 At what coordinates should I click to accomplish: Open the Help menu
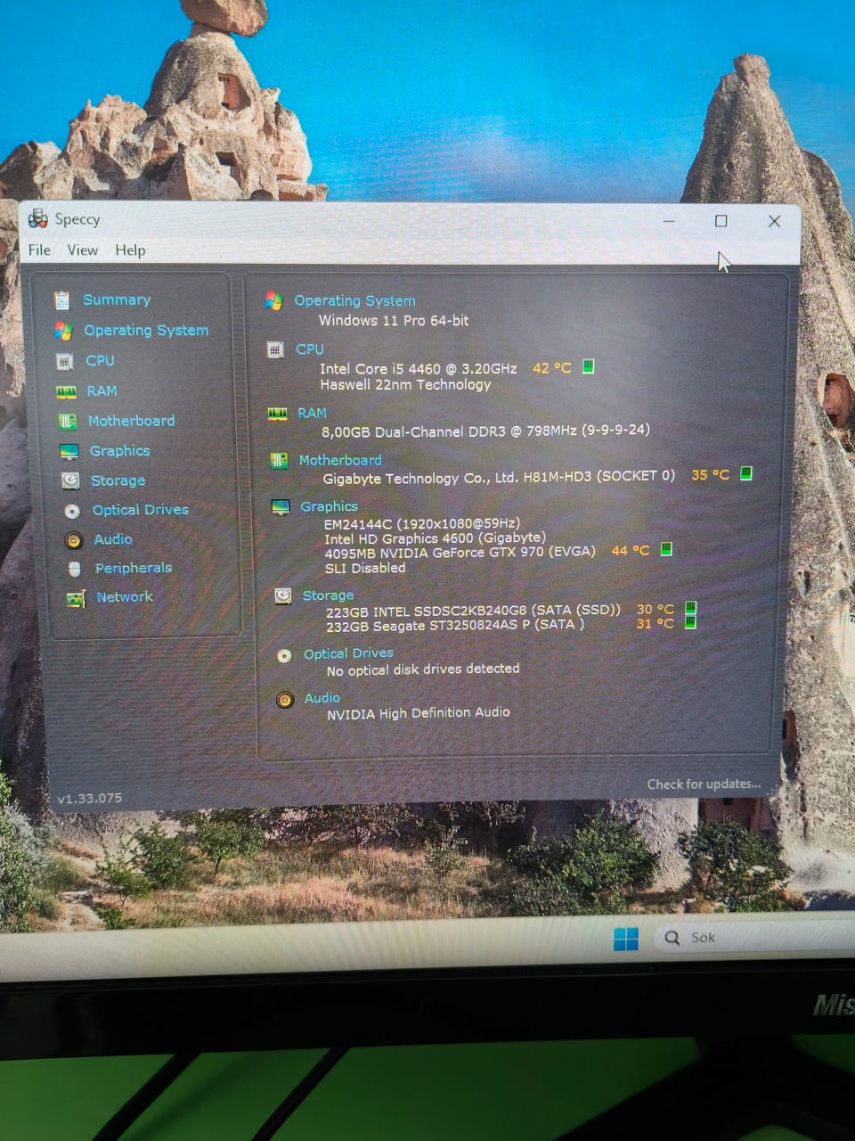coord(130,250)
